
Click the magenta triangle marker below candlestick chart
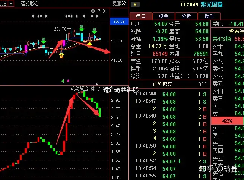[x=68, y=81]
